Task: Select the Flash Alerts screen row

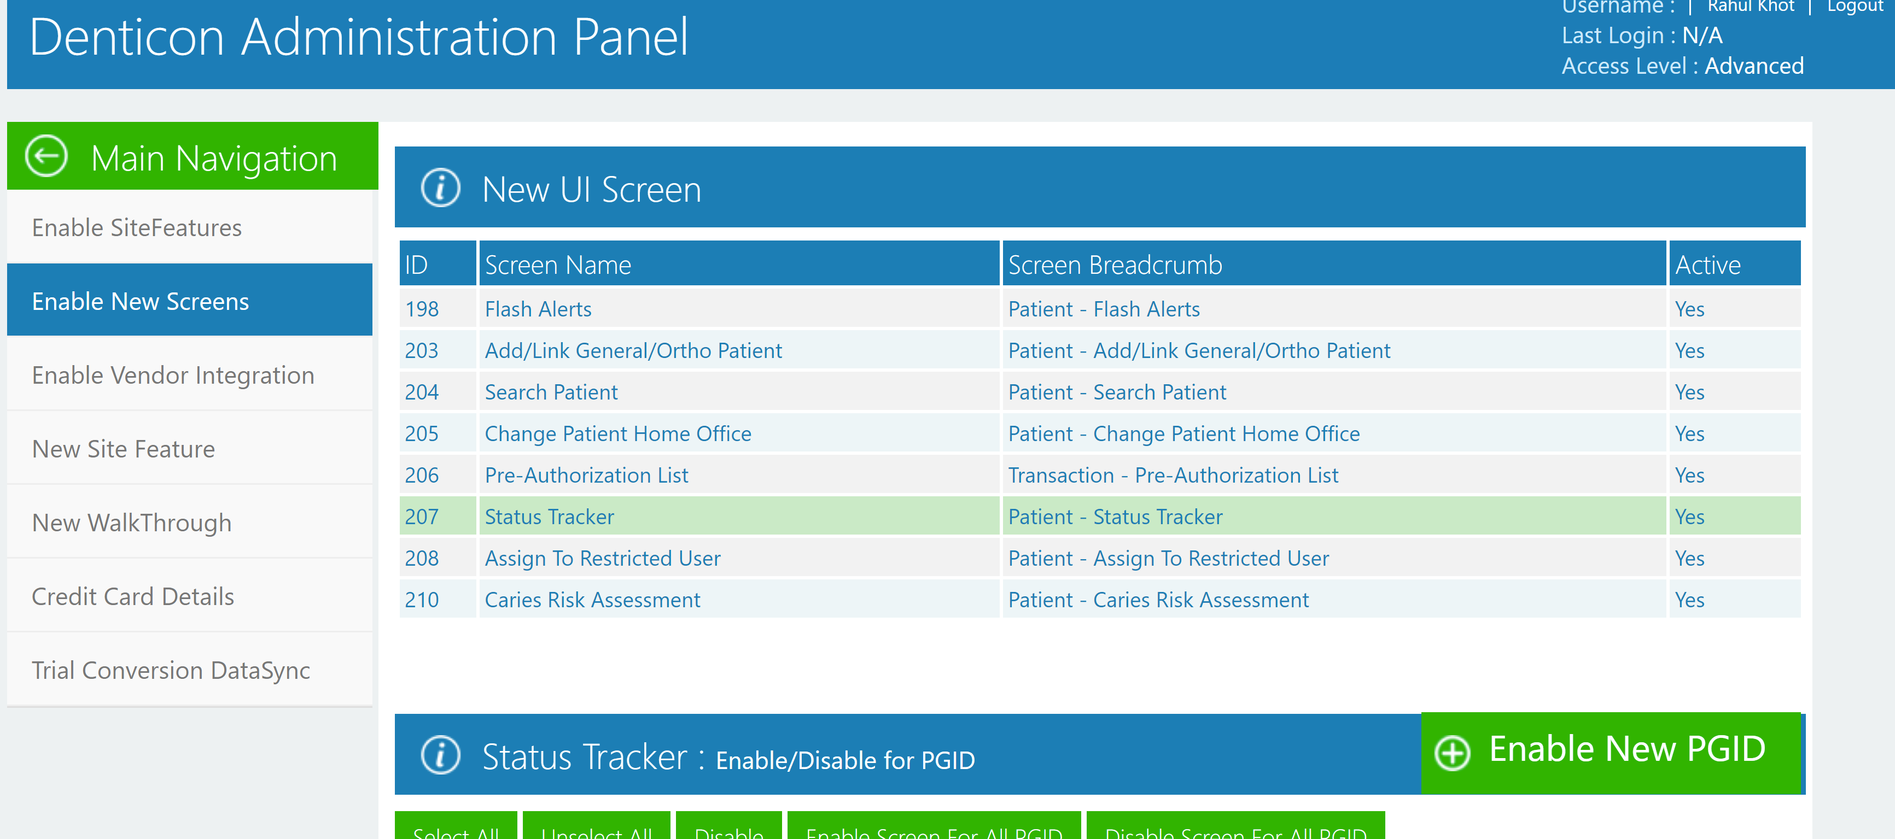Action: [1099, 308]
